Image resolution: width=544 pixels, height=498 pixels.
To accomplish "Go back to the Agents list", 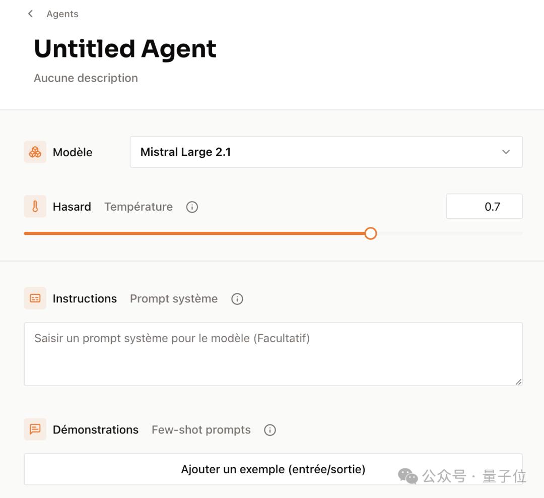I will [x=62, y=14].
